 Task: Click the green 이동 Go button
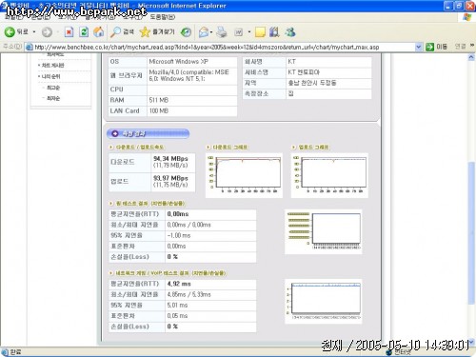coord(436,47)
